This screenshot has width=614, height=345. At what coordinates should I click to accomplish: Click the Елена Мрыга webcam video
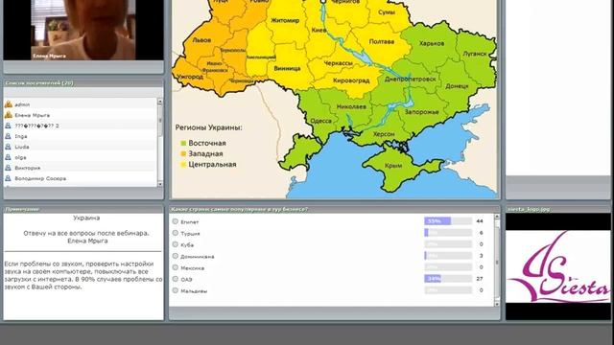tap(83, 30)
